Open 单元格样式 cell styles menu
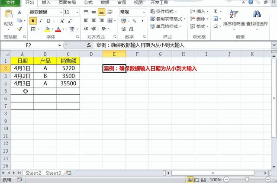277x183 pixels. point(166,26)
